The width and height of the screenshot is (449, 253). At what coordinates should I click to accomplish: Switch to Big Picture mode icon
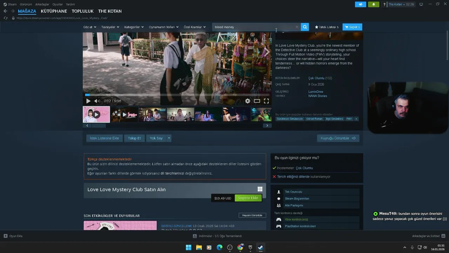(x=421, y=4)
